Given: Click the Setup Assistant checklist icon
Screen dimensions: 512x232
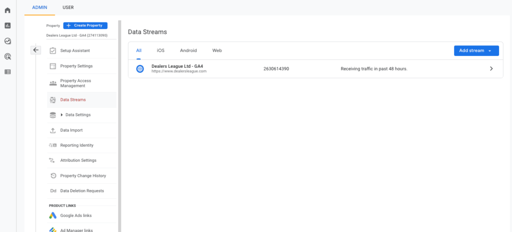Looking at the screenshot, I should pos(53,50).
